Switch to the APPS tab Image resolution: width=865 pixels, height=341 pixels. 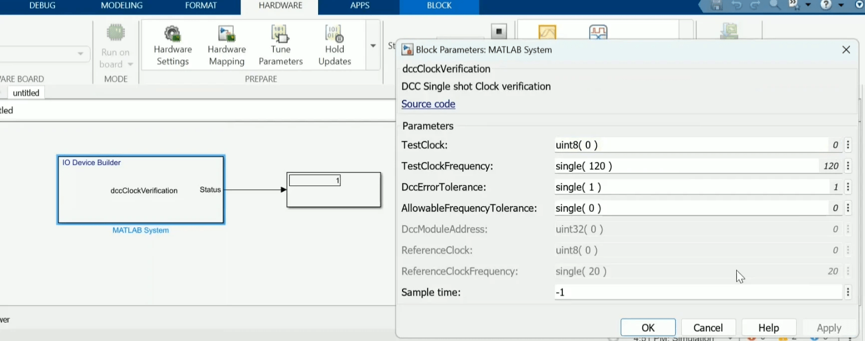click(359, 6)
